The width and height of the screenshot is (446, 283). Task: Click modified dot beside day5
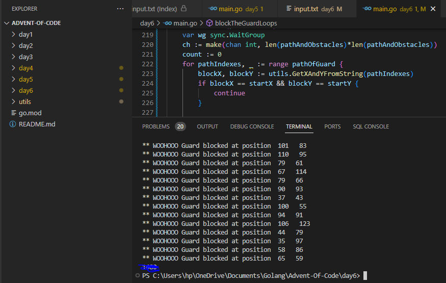coord(121,79)
